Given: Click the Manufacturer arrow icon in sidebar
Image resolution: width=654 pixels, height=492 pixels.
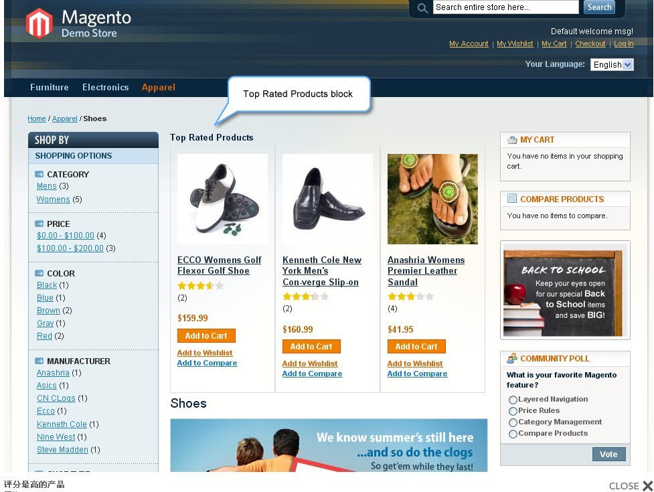Looking at the screenshot, I should (x=39, y=361).
